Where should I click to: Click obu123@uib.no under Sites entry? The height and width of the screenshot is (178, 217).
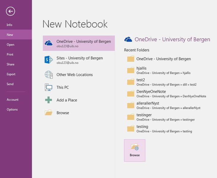(x=67, y=63)
